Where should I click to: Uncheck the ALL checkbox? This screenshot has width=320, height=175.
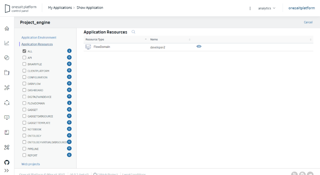(24, 51)
